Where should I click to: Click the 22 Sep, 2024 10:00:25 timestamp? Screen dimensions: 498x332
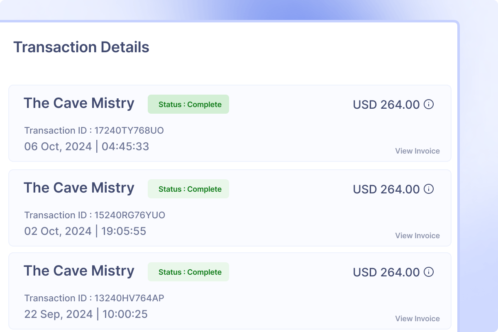tap(86, 314)
